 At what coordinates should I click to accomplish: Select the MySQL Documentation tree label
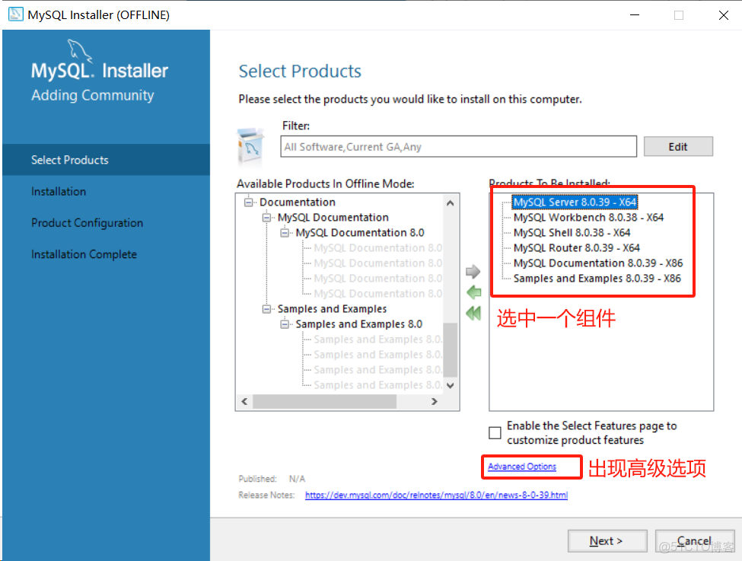tap(333, 217)
